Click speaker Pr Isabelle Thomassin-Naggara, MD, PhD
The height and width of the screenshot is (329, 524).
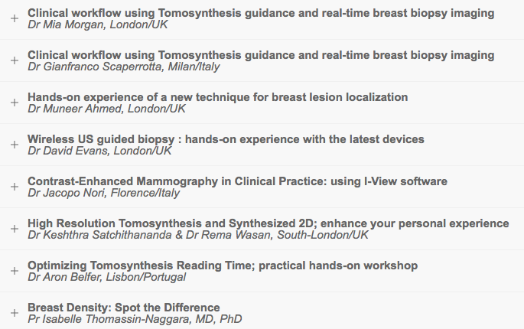pyautogui.click(x=135, y=319)
